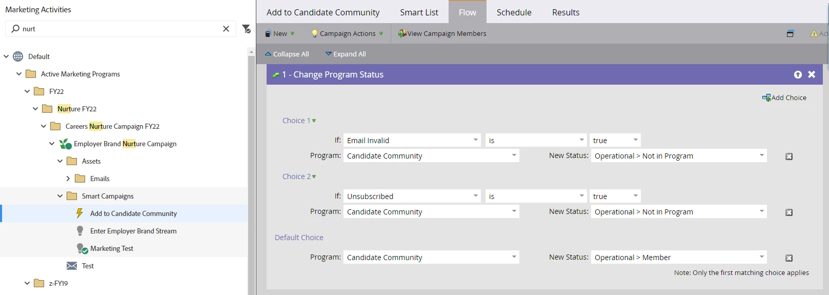
Task: Open New Status dropdown showing Operational > Member
Action: (761, 257)
